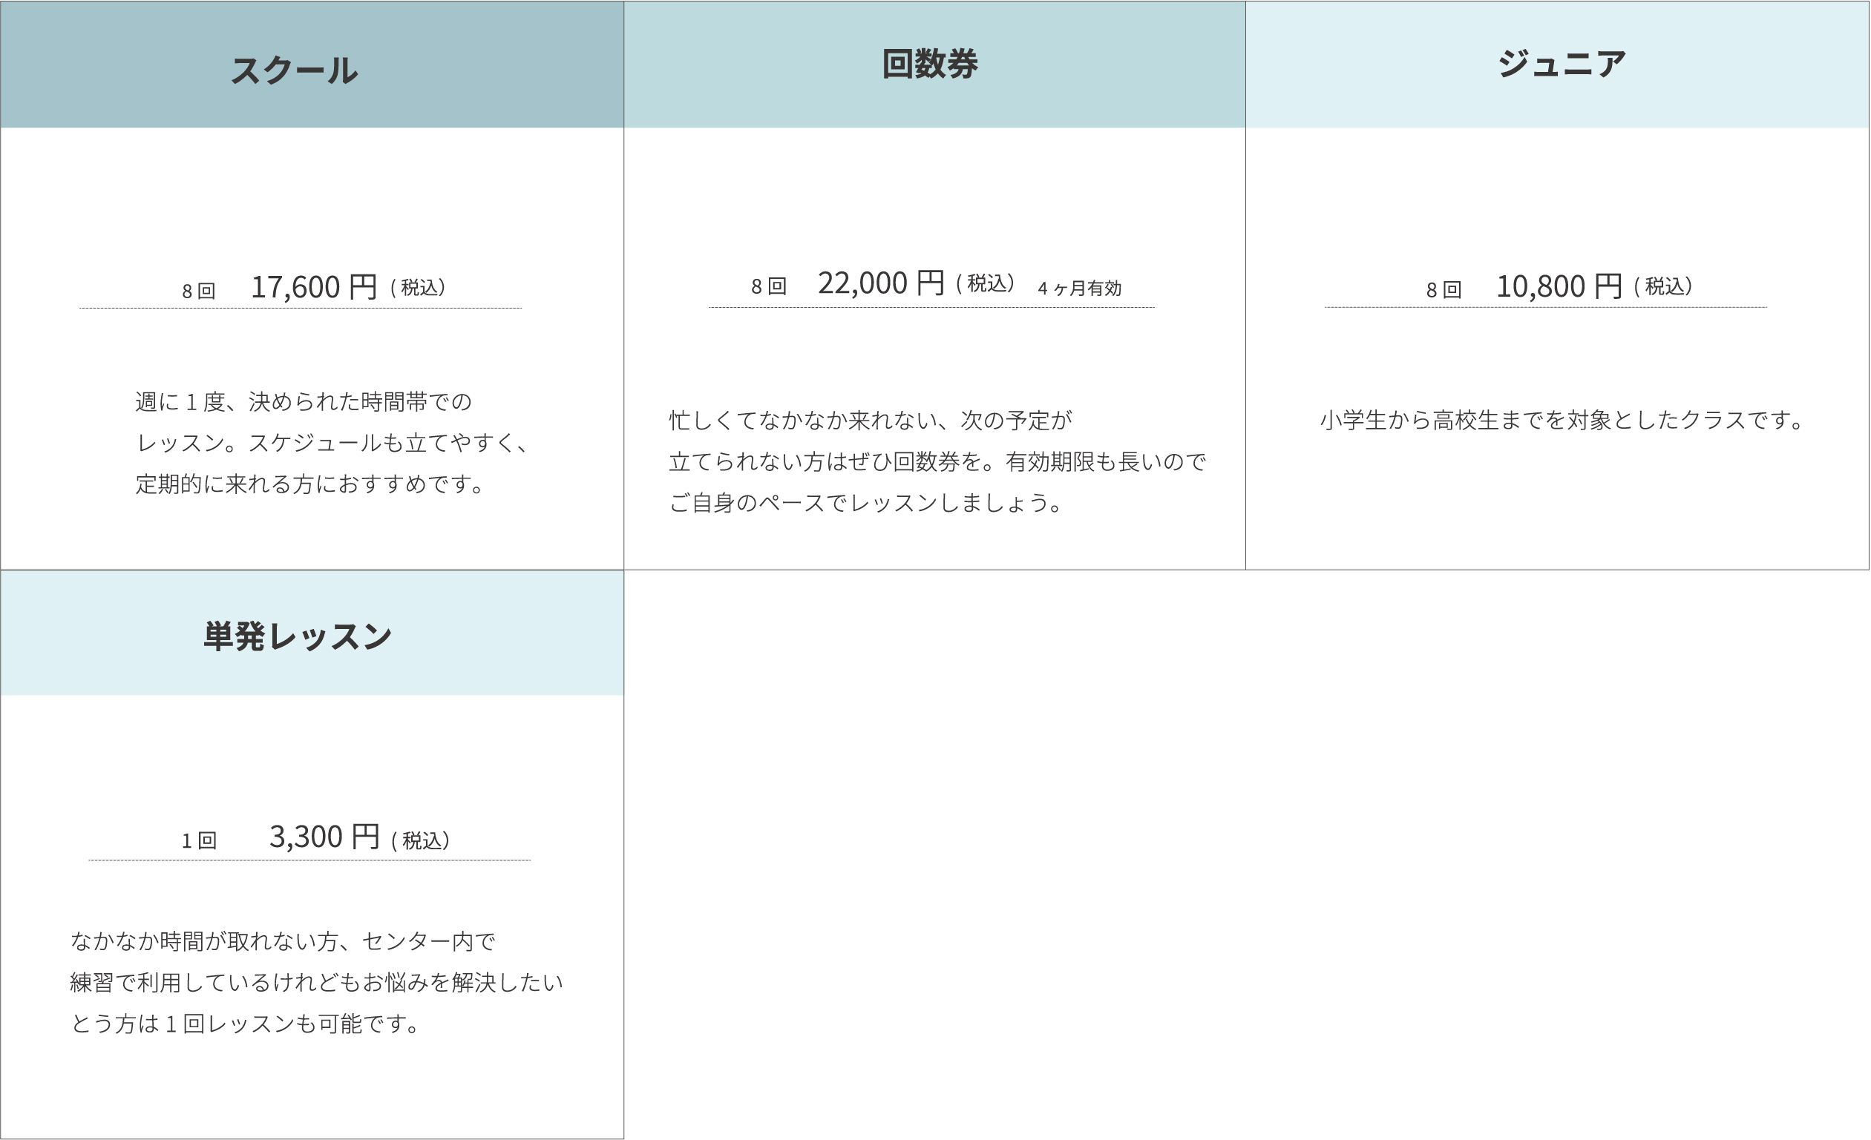The height and width of the screenshot is (1140, 1871).
Task: Click 8回 label in the スクール card
Action: tap(199, 291)
